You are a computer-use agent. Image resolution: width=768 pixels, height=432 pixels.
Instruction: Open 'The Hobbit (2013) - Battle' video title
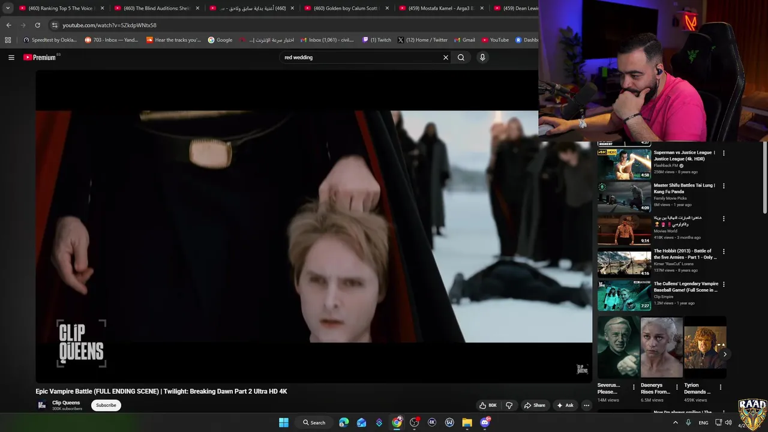[x=685, y=254]
